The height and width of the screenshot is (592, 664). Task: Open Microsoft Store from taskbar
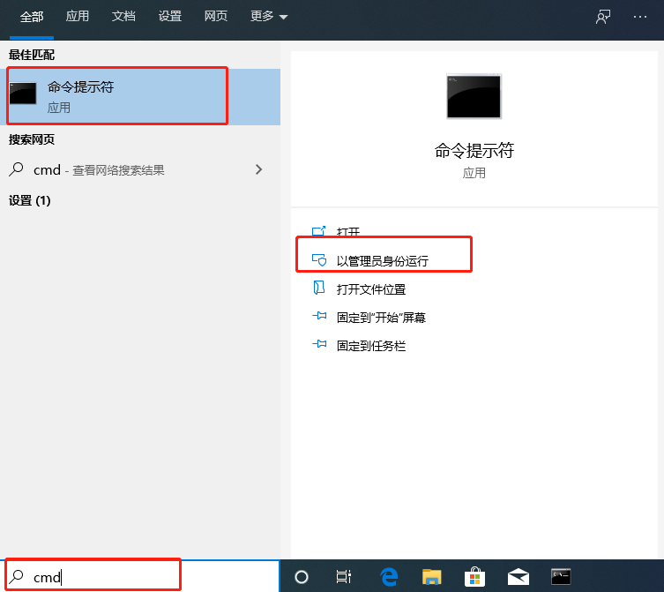tap(474, 577)
